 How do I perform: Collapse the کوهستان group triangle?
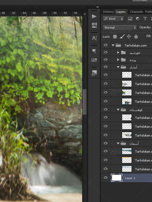tap(118, 110)
